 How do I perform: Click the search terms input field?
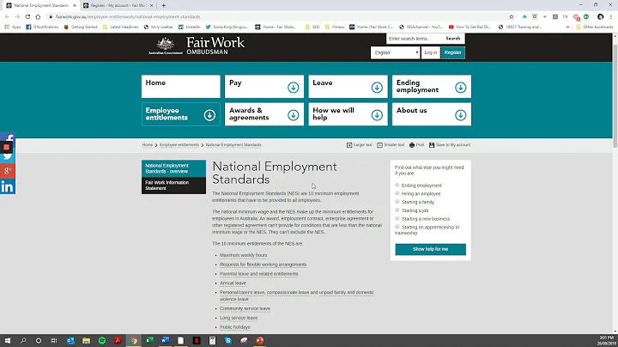(x=414, y=39)
